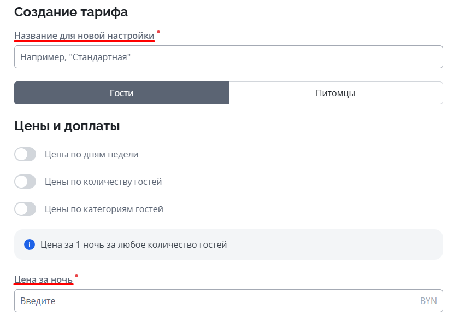This screenshot has height=321, width=460.
Task: Select the "Гости" tab
Action: pos(121,93)
